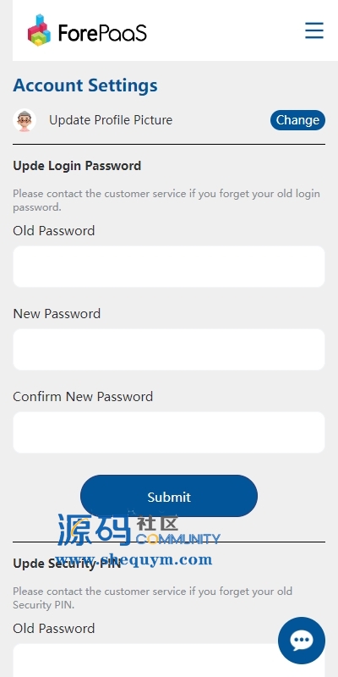Click the New Password field label
Viewport: 338px width, 677px height.
click(x=57, y=313)
